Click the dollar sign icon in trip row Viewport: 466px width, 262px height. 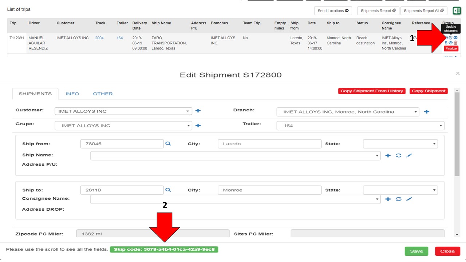pyautogui.click(x=446, y=43)
